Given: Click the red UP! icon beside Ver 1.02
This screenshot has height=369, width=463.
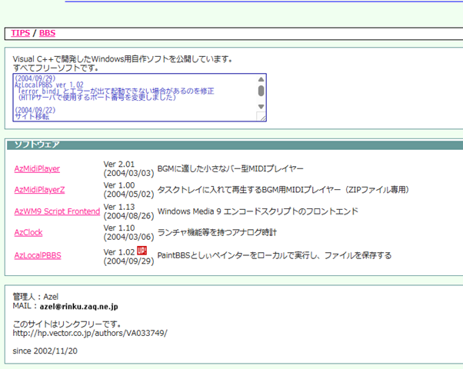Looking at the screenshot, I should 142,251.
